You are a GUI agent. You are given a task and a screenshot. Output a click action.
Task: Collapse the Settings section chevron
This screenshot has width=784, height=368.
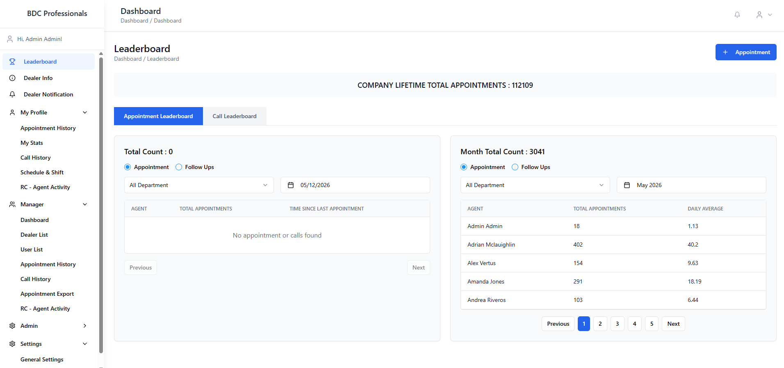[x=85, y=344]
